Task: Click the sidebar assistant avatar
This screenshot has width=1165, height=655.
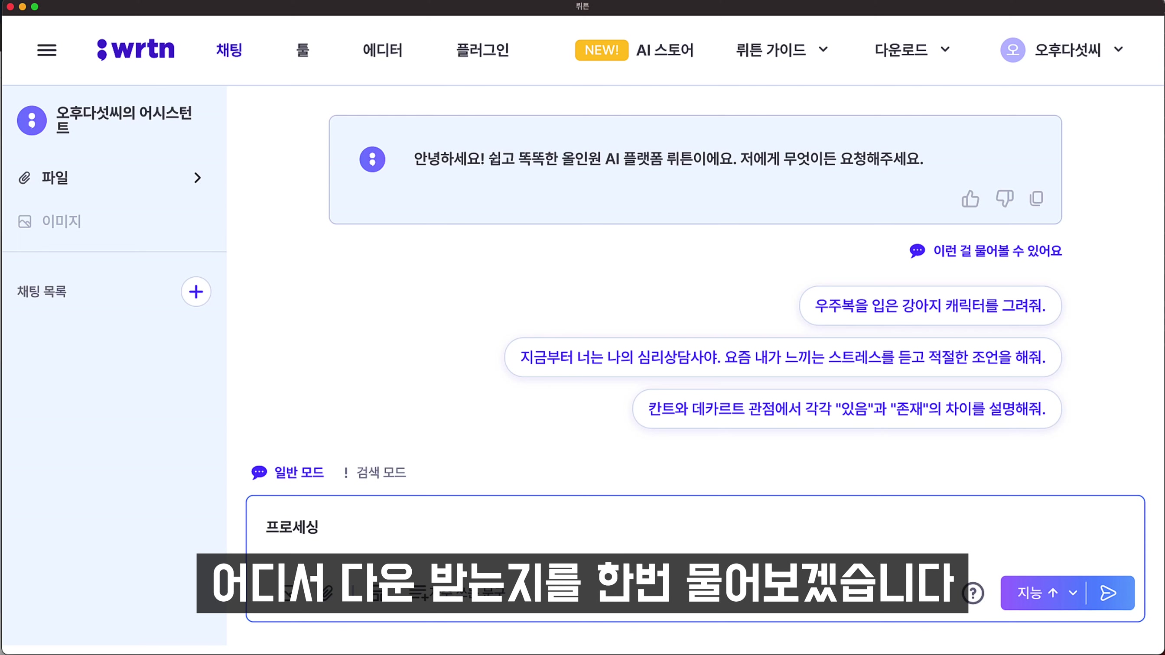Action: click(32, 120)
